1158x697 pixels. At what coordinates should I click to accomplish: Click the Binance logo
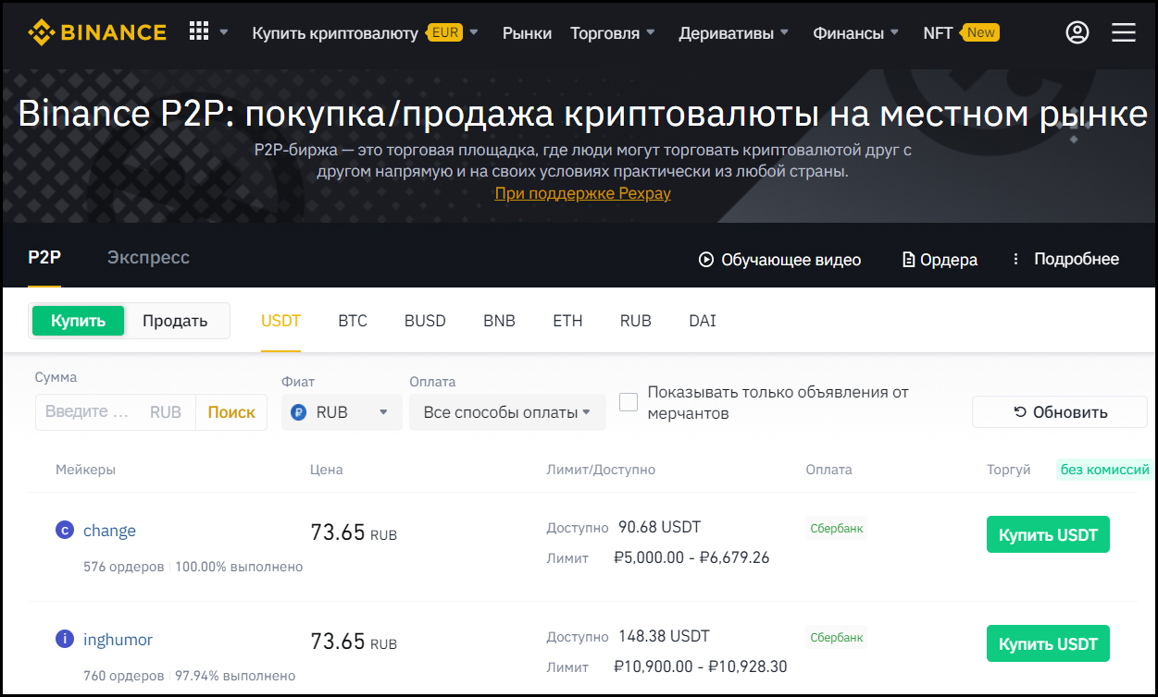(97, 32)
